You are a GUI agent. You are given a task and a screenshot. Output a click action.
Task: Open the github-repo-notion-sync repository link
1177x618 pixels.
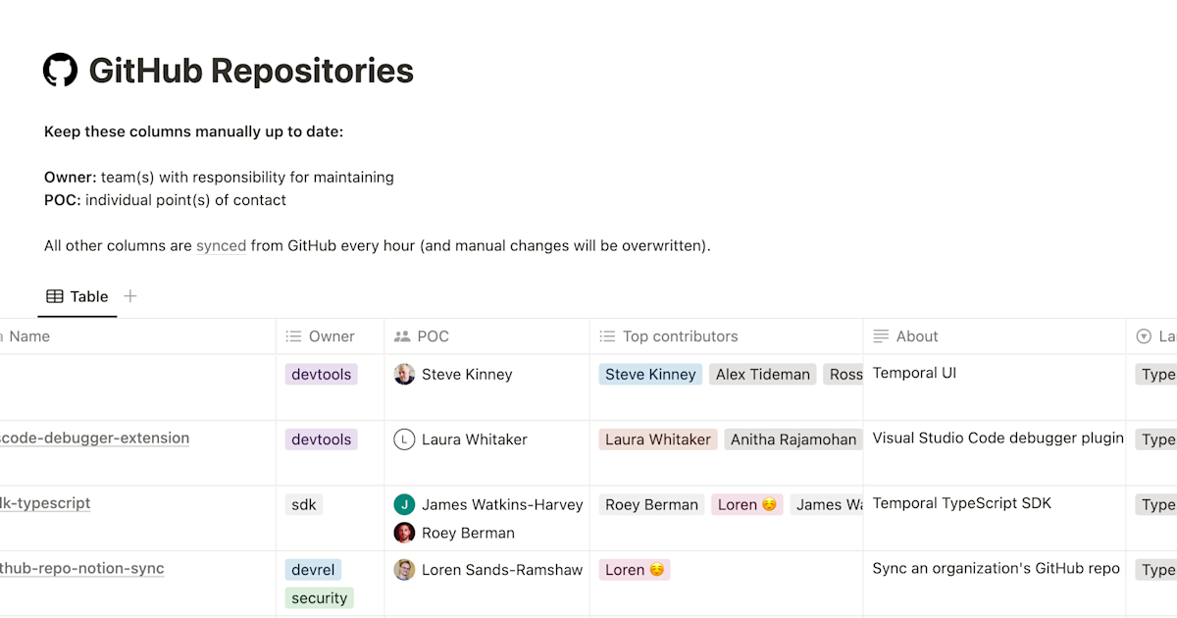[82, 569]
